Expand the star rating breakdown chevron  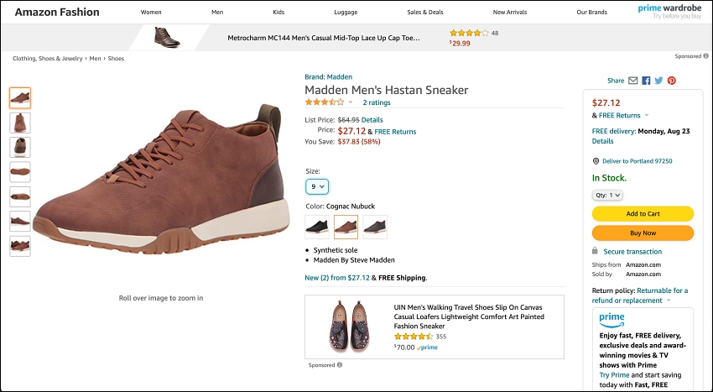point(351,102)
